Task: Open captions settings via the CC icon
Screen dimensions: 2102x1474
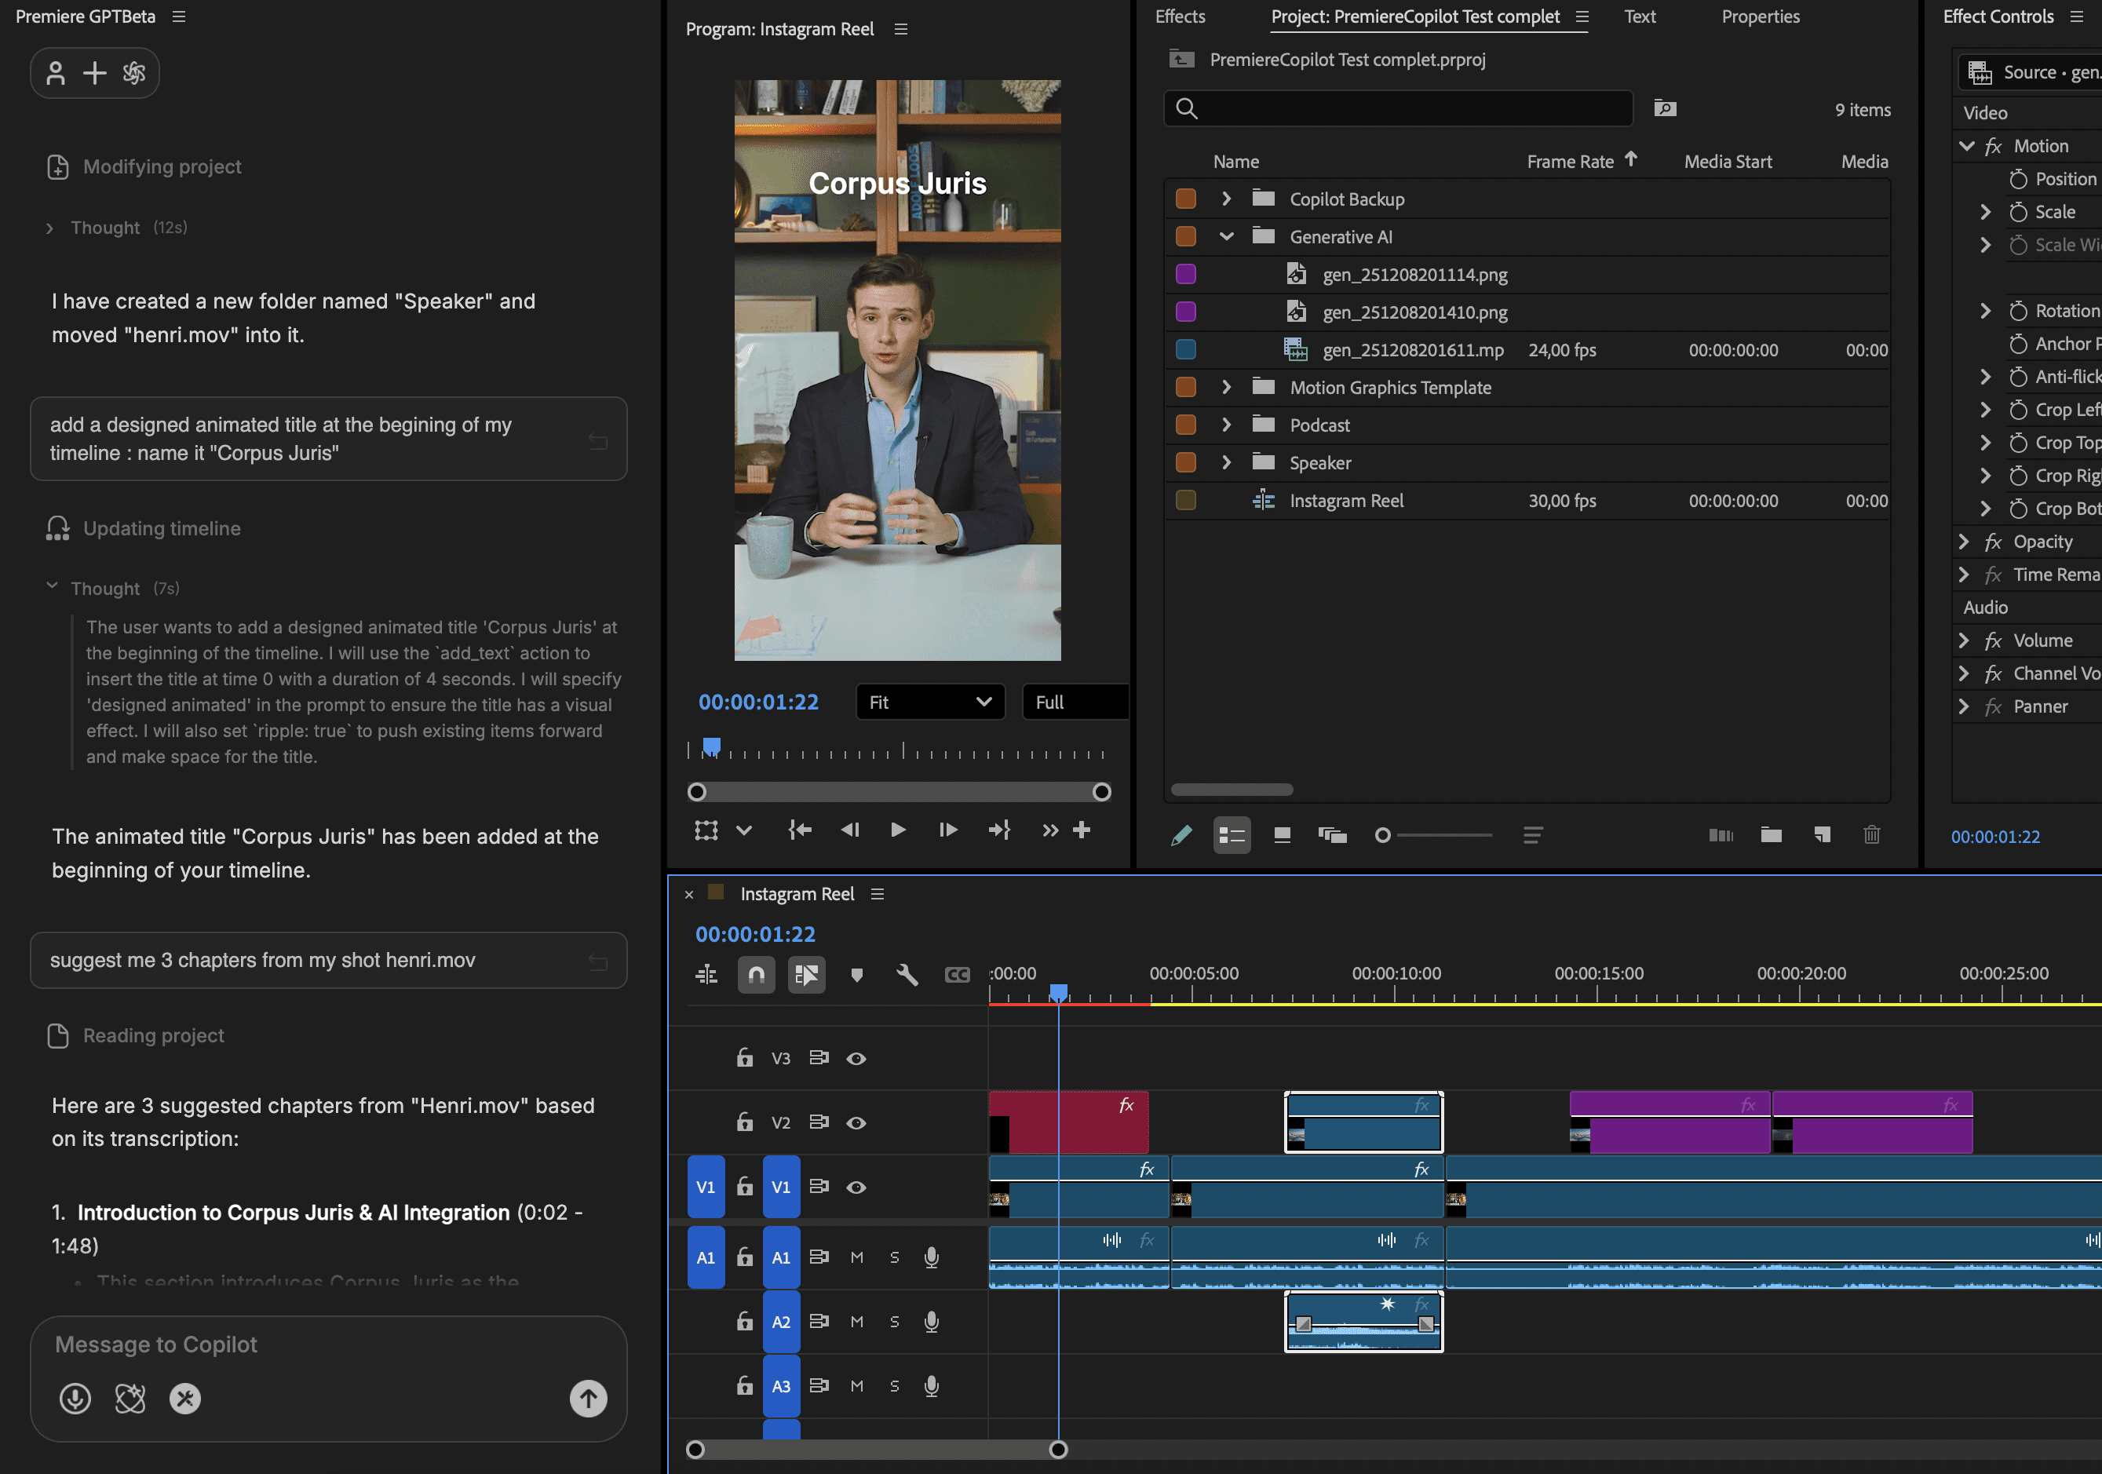Action: (x=958, y=975)
